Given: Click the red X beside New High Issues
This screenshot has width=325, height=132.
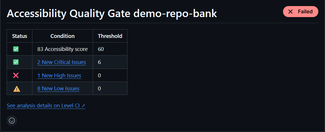Looking at the screenshot, I should (x=16, y=76).
